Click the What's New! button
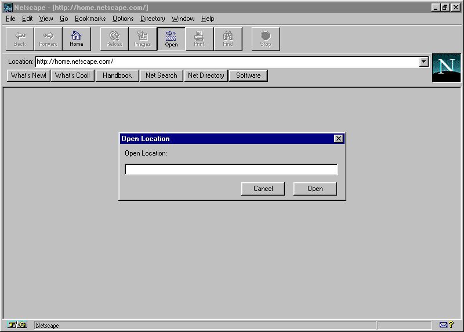This screenshot has height=332, width=464. pyautogui.click(x=28, y=75)
